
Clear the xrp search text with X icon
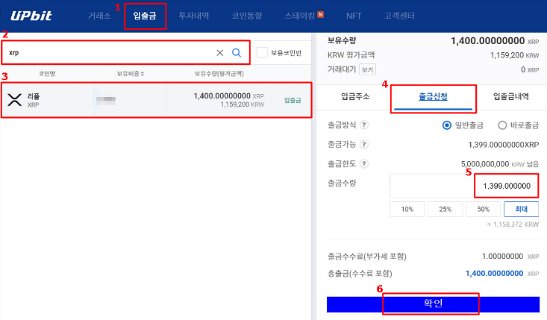[x=220, y=53]
